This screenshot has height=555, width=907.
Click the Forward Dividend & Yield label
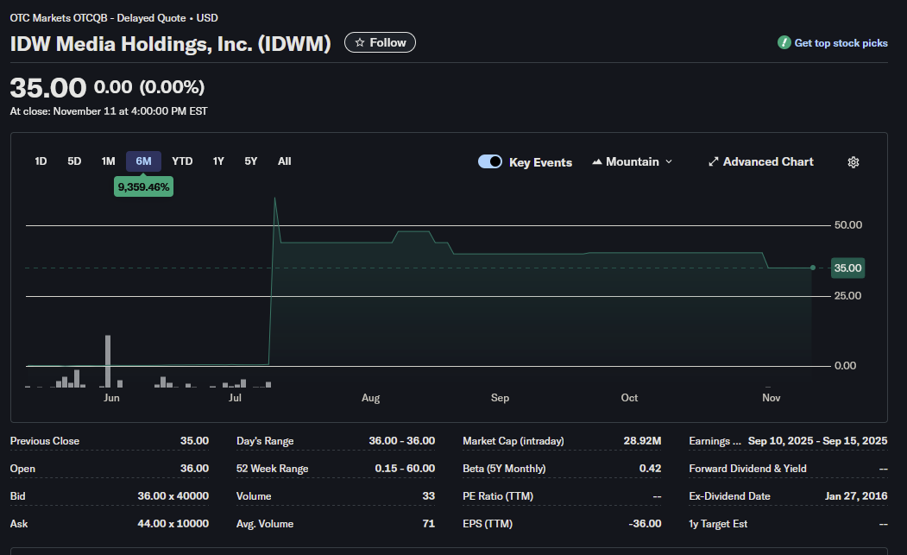click(x=747, y=469)
